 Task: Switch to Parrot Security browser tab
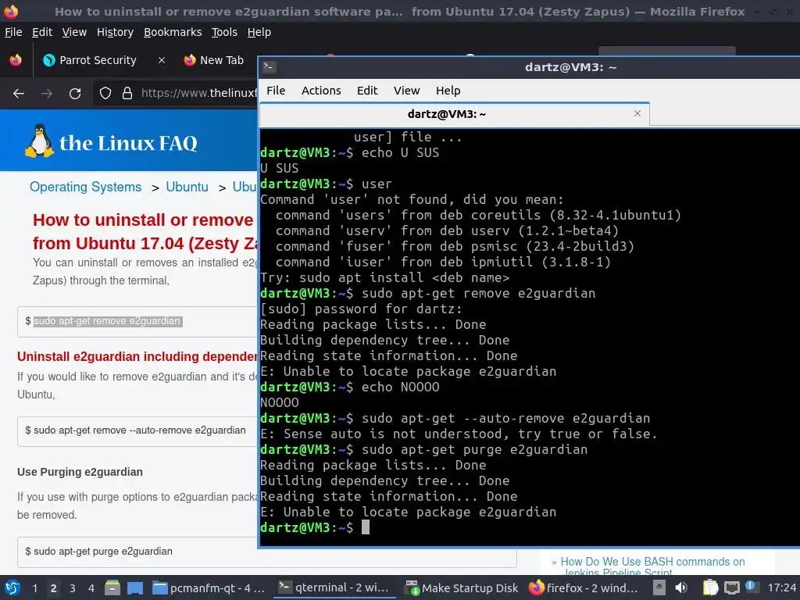coord(97,60)
